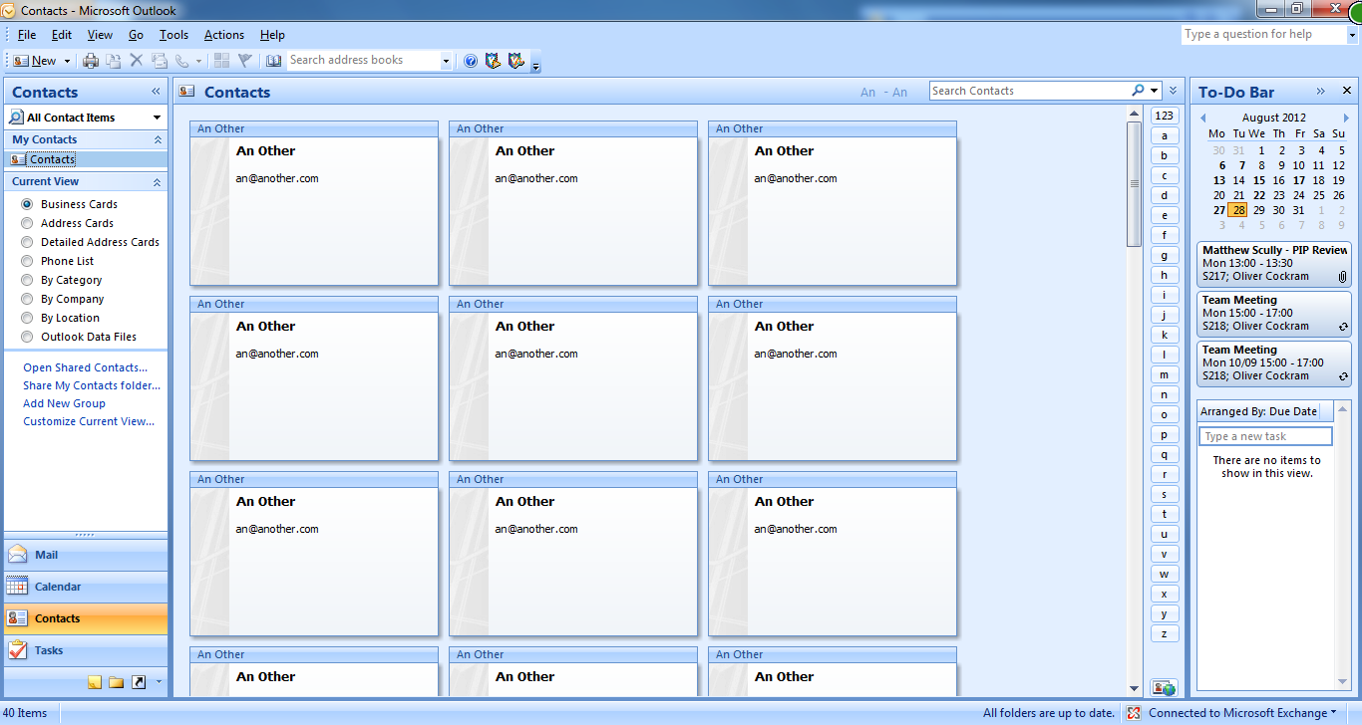Jump to contacts starting with letter m

pos(1164,374)
